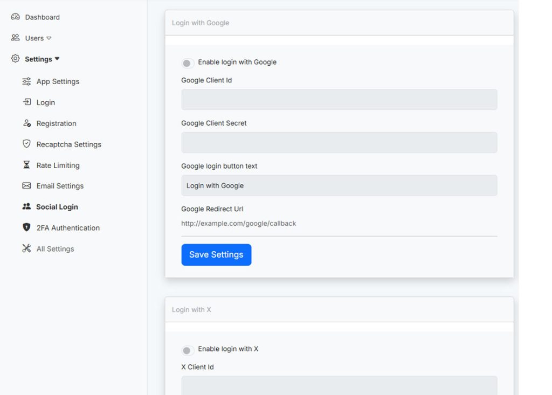The width and height of the screenshot is (552, 395).
Task: Click the Recaptcha shield icon
Action: 26,144
